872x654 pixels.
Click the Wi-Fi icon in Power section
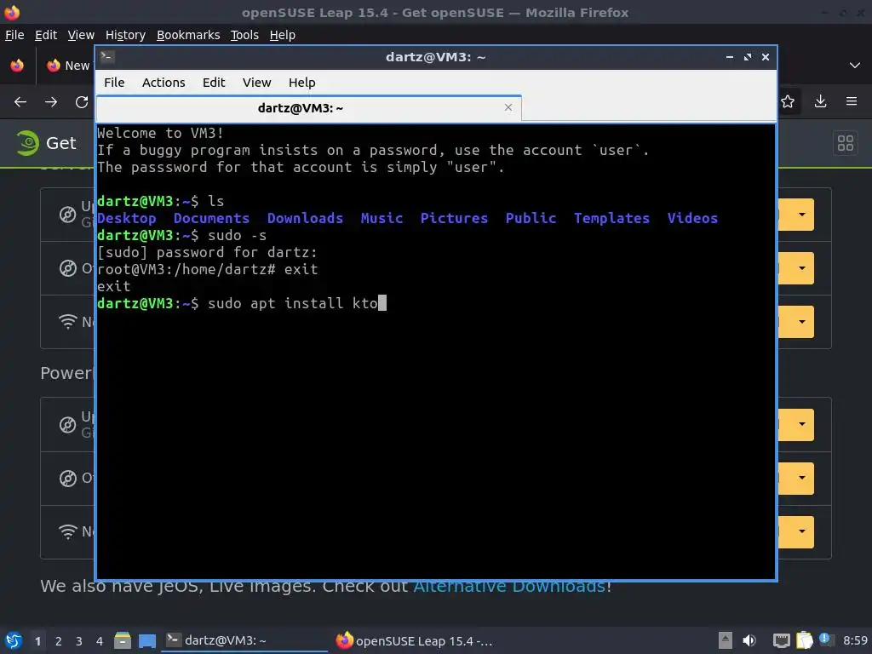tap(68, 531)
